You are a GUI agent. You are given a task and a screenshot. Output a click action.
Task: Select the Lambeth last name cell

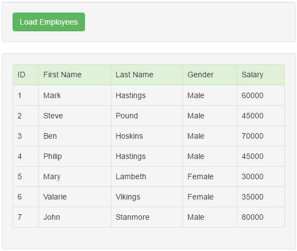[x=147, y=176]
